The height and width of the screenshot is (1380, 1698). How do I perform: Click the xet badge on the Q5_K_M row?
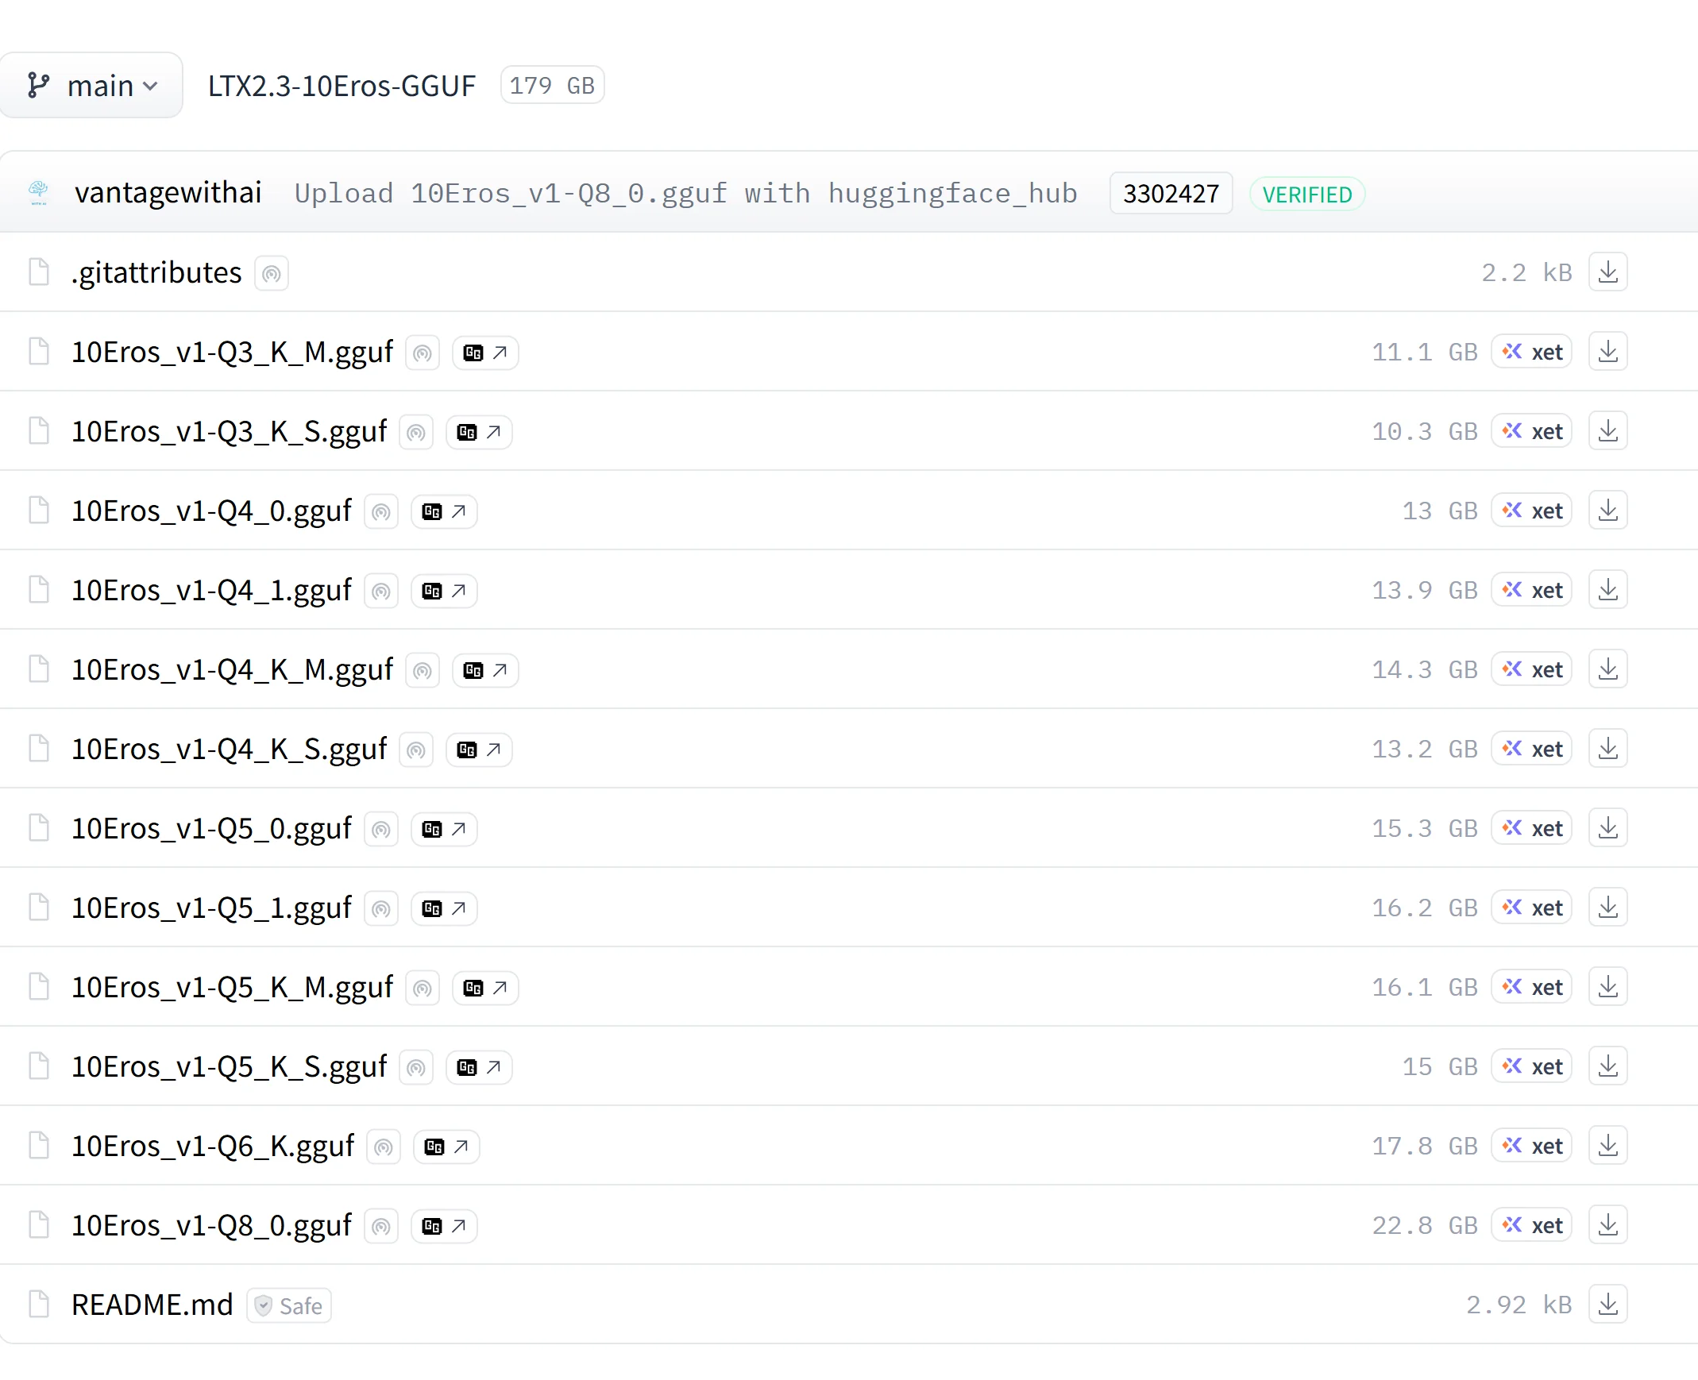[1532, 987]
